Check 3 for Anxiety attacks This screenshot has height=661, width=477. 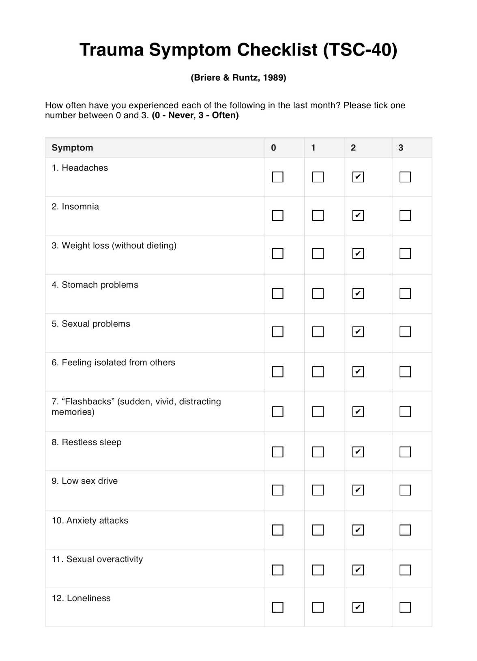405,530
